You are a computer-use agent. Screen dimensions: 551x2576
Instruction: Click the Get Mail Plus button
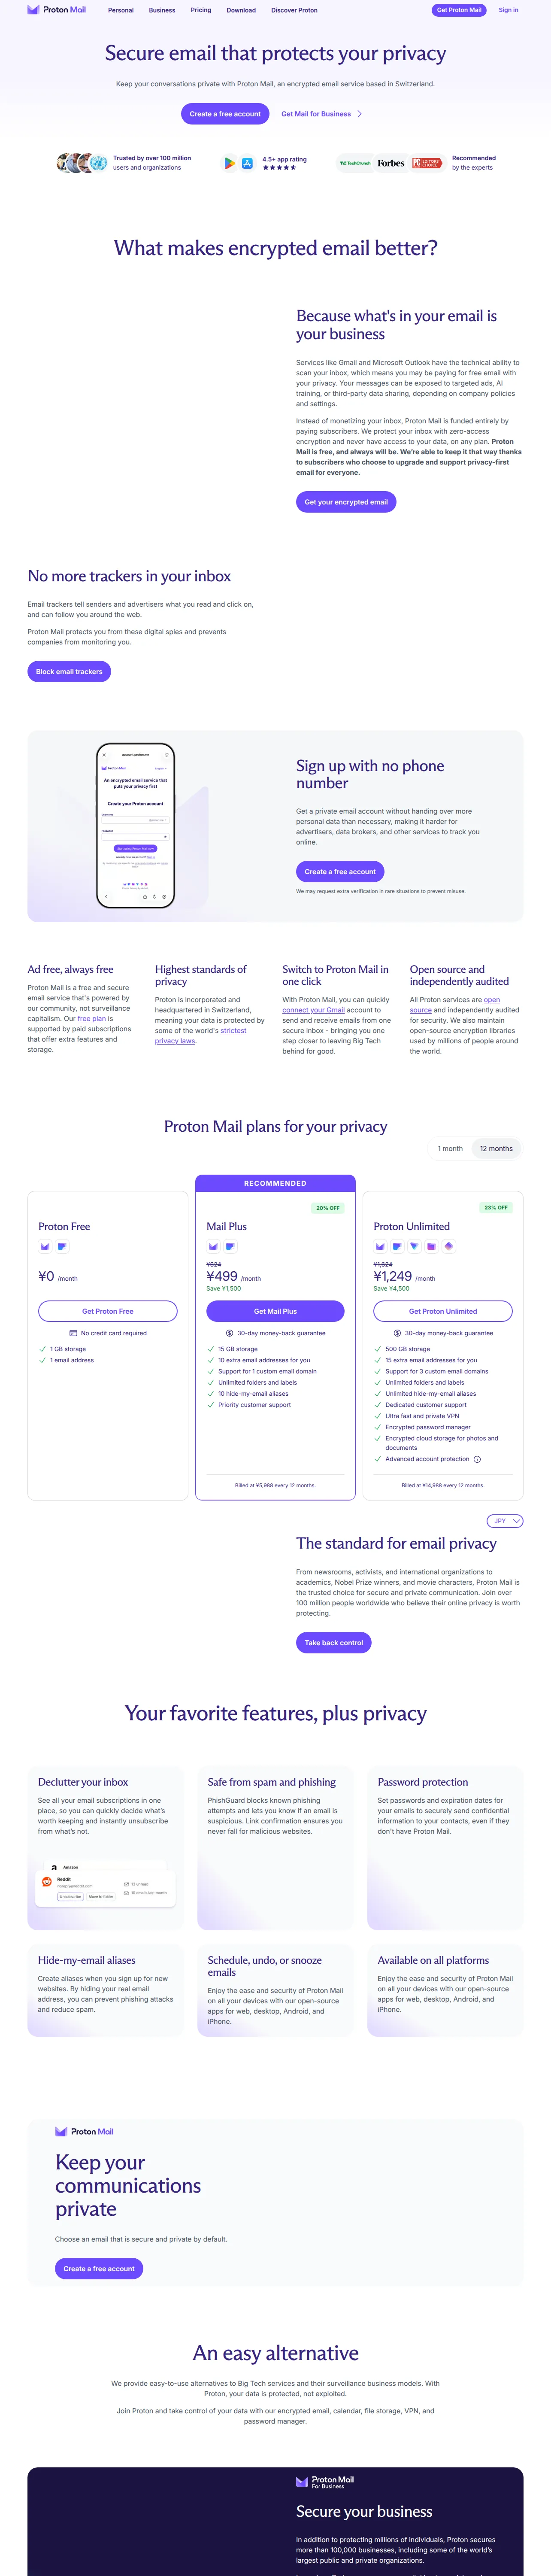[275, 1311]
